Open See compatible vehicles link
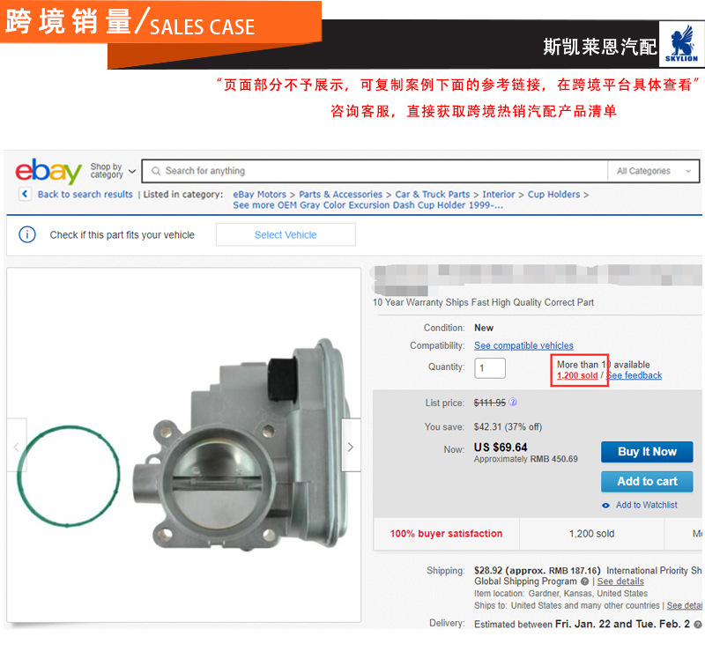Viewport: 705px width, 666px height. pyautogui.click(x=523, y=345)
